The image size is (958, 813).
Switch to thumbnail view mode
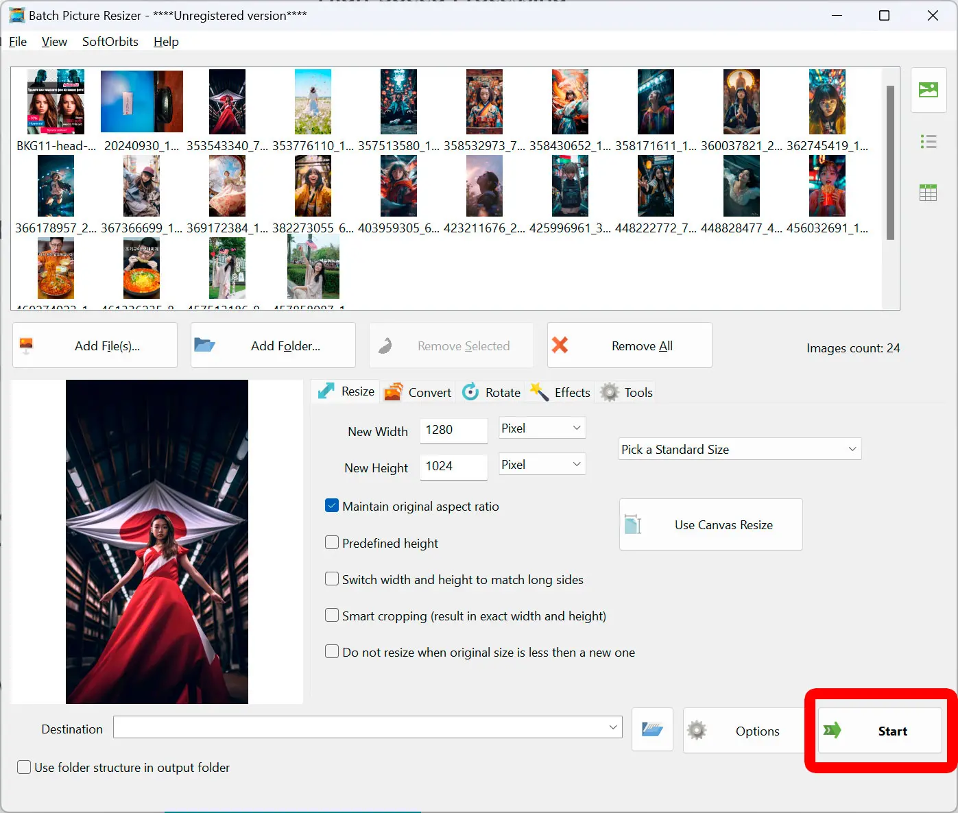pyautogui.click(x=928, y=89)
